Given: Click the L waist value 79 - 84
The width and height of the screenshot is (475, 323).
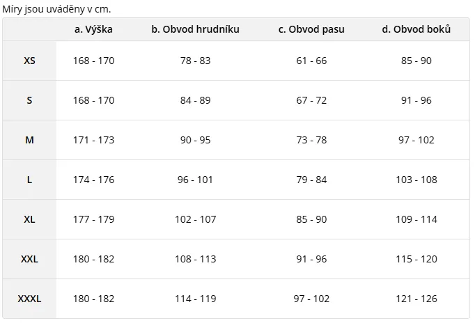Looking at the screenshot, I should [311, 180].
